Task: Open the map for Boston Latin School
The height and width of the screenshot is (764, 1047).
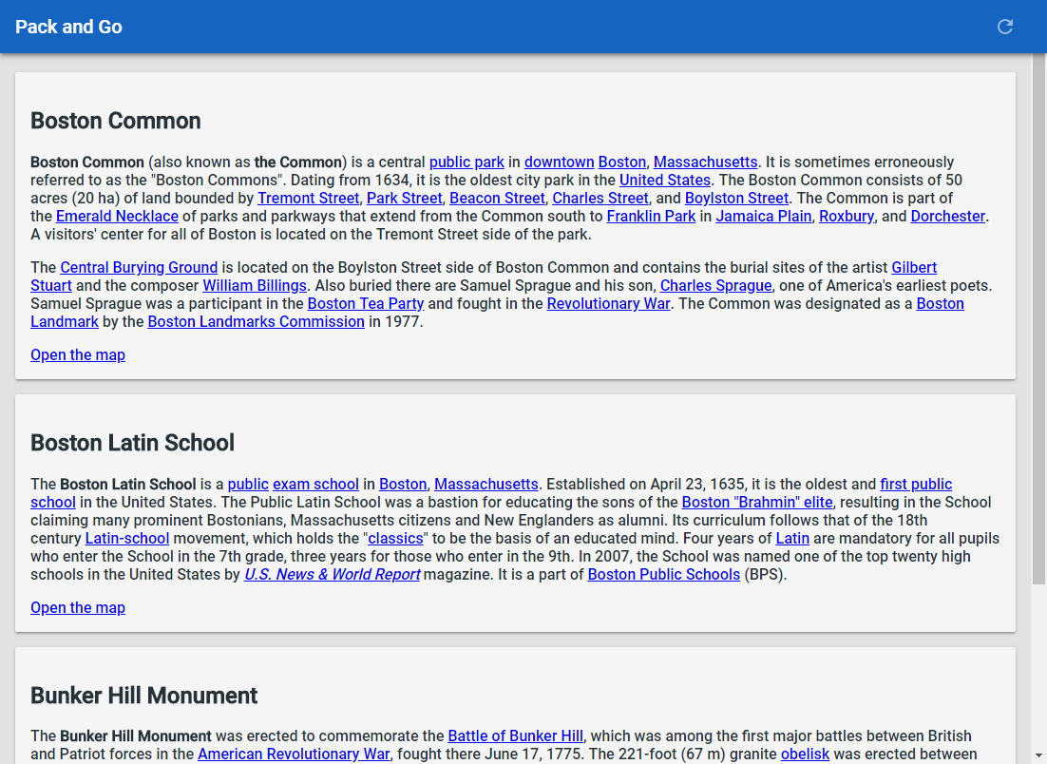Action: pyautogui.click(x=78, y=608)
